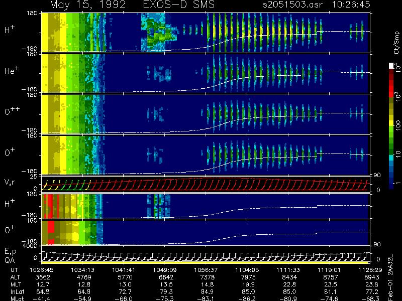Click the UT tick '1056:37'
Viewport: 402px width, 301px height.
206,270
